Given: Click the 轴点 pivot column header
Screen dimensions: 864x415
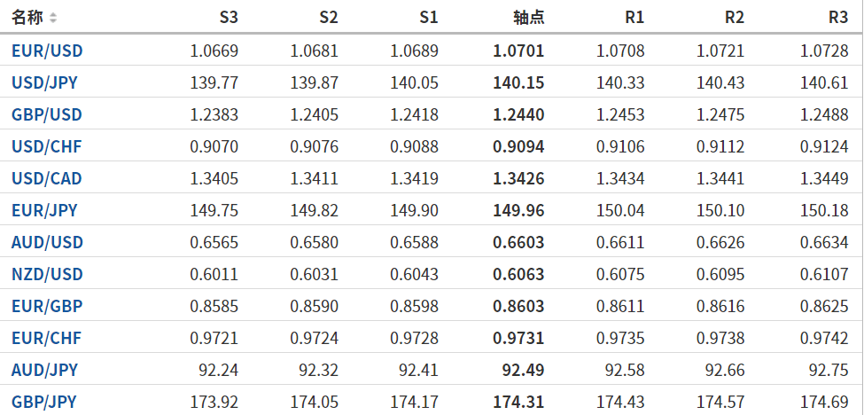Looking at the screenshot, I should [x=529, y=18].
